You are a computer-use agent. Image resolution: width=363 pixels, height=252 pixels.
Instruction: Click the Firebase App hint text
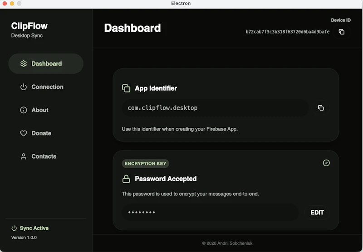click(180, 129)
